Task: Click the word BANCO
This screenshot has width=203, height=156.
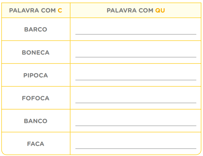Action: tap(36, 121)
